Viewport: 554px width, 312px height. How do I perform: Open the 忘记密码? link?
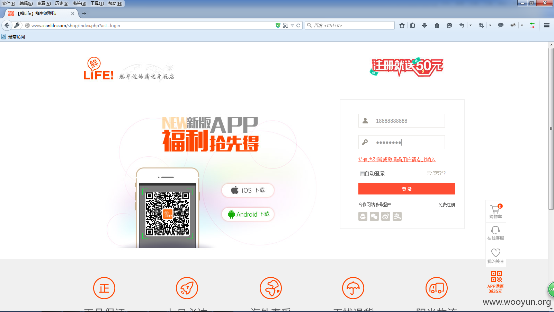pyautogui.click(x=436, y=173)
